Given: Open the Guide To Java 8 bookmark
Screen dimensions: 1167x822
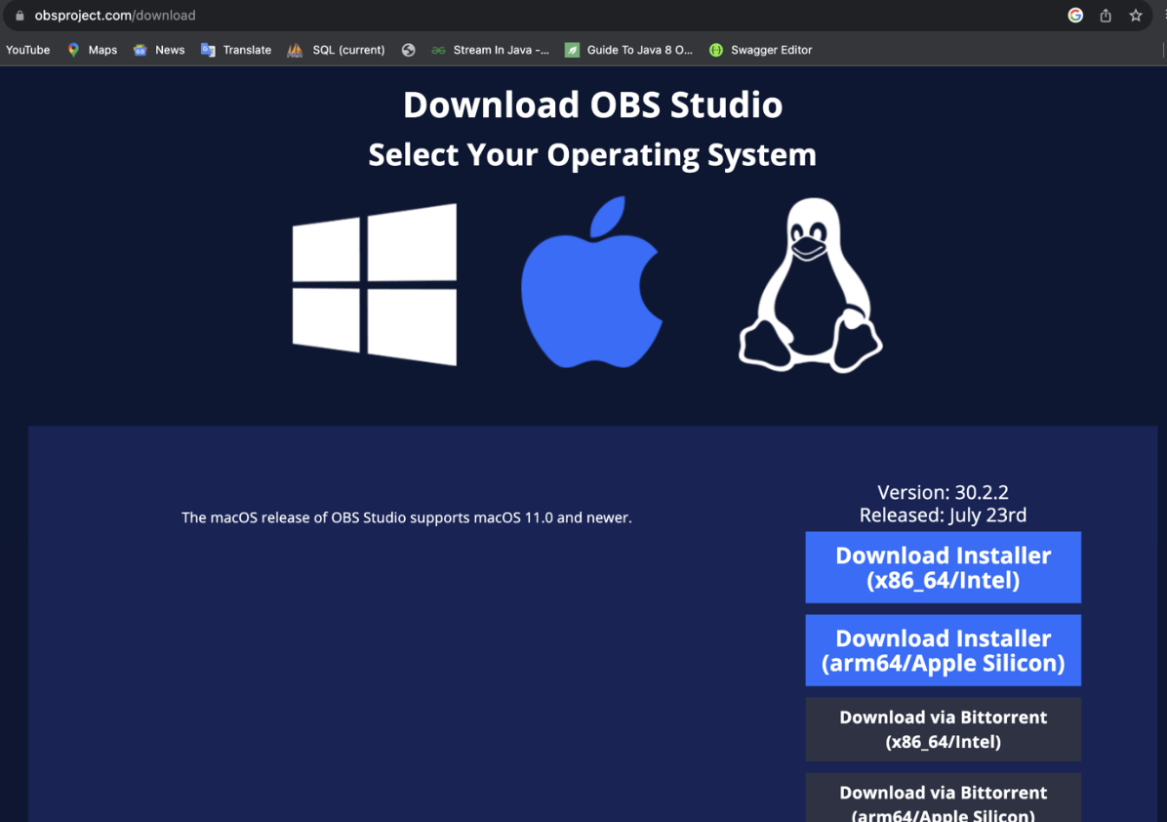Looking at the screenshot, I should click(x=628, y=50).
